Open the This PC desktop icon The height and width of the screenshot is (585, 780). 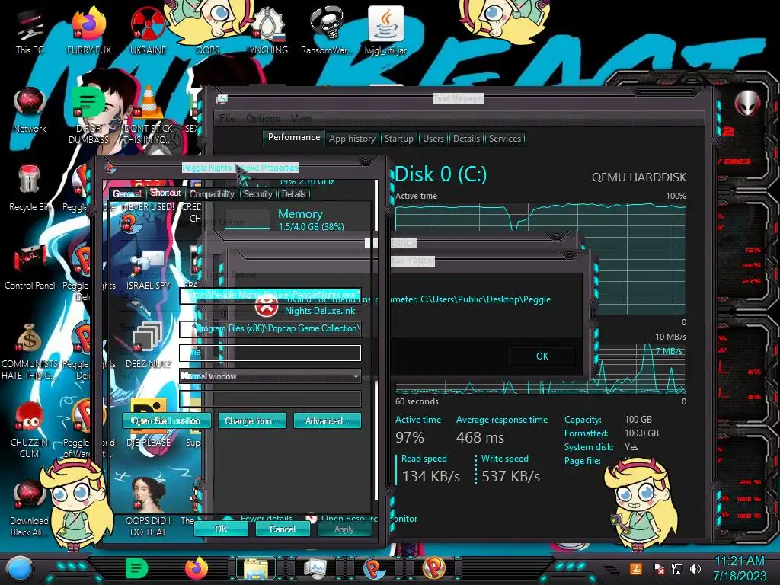(x=29, y=32)
